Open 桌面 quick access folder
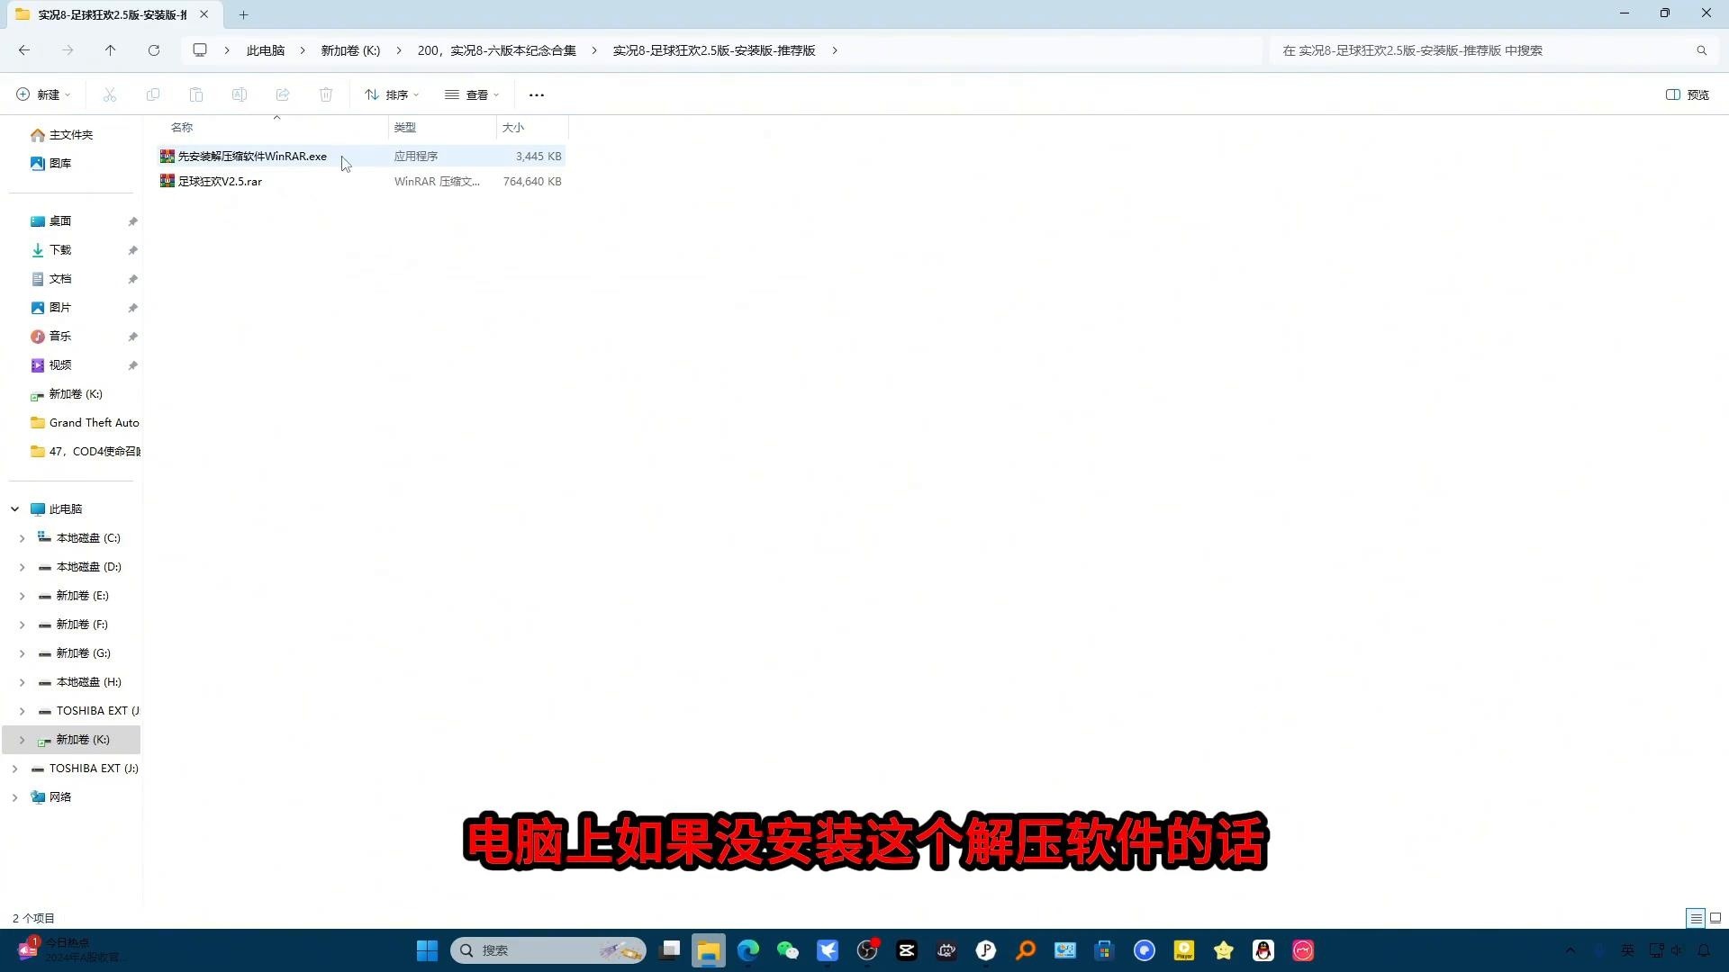This screenshot has width=1729, height=972. [x=60, y=220]
